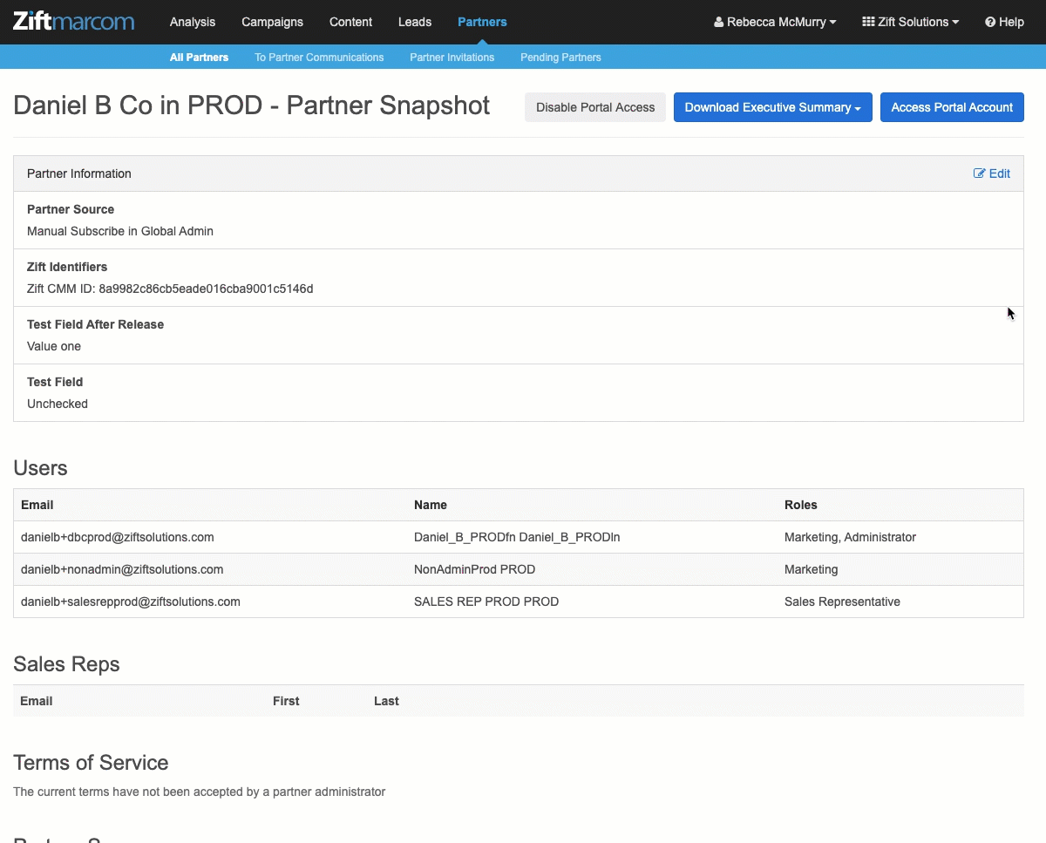Click the Sales Representative role cell
1046x843 pixels.
tap(842, 602)
